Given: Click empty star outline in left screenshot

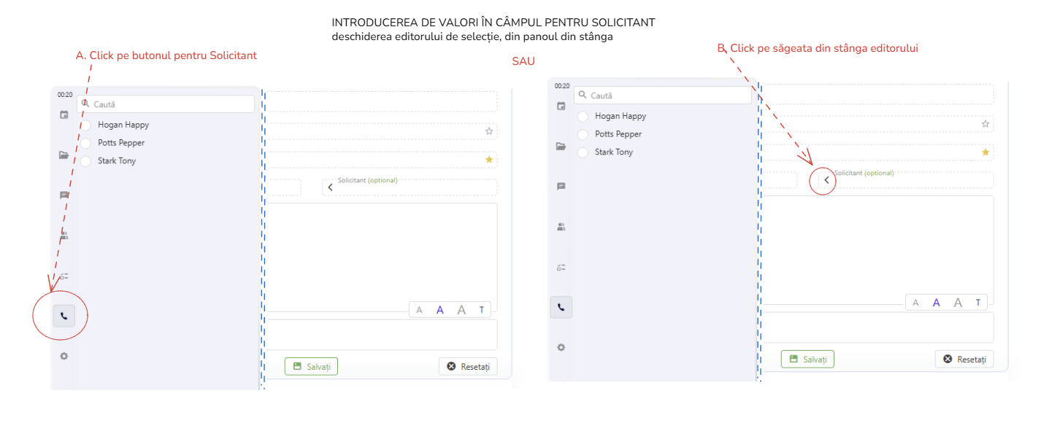Looking at the screenshot, I should (489, 131).
